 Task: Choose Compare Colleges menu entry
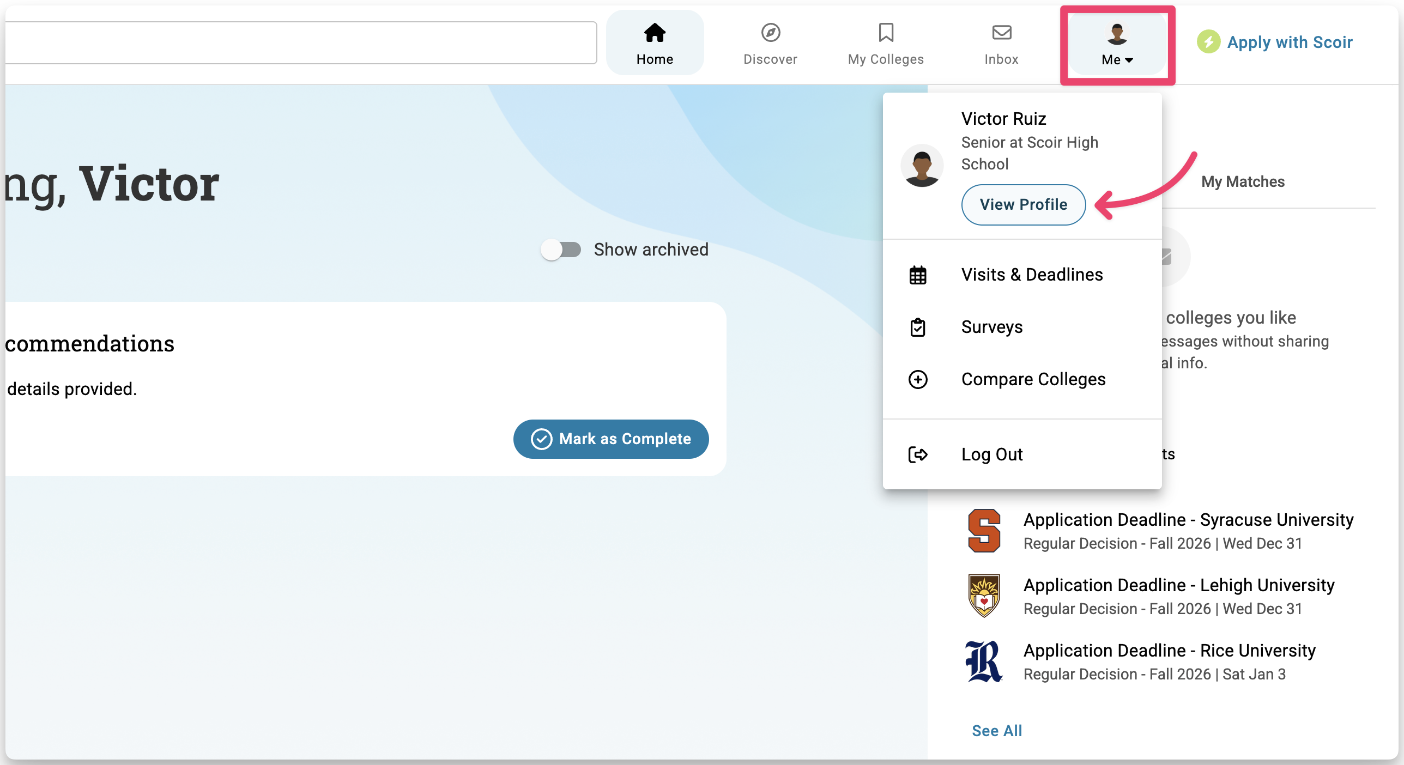tap(1033, 379)
